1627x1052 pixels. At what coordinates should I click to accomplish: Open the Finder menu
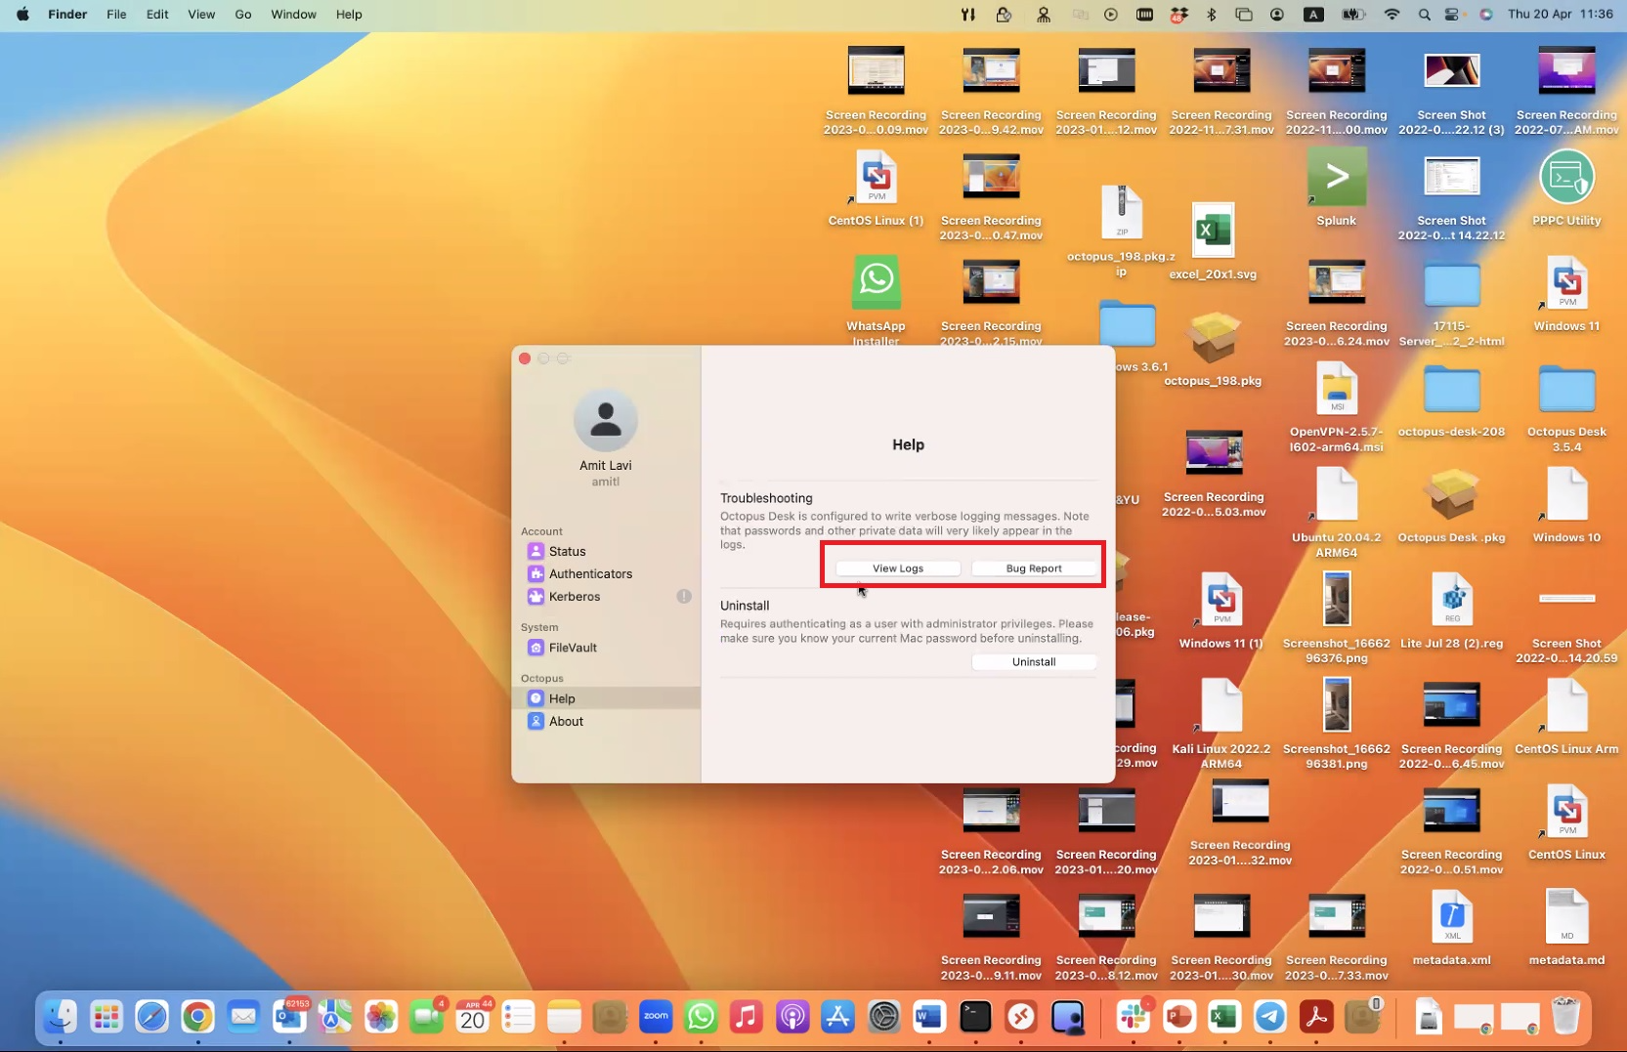coord(67,14)
